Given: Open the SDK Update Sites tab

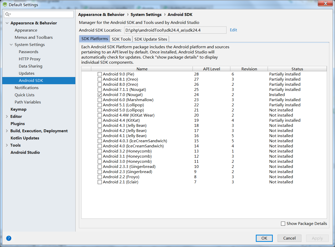Looking at the screenshot, I should click(151, 39).
